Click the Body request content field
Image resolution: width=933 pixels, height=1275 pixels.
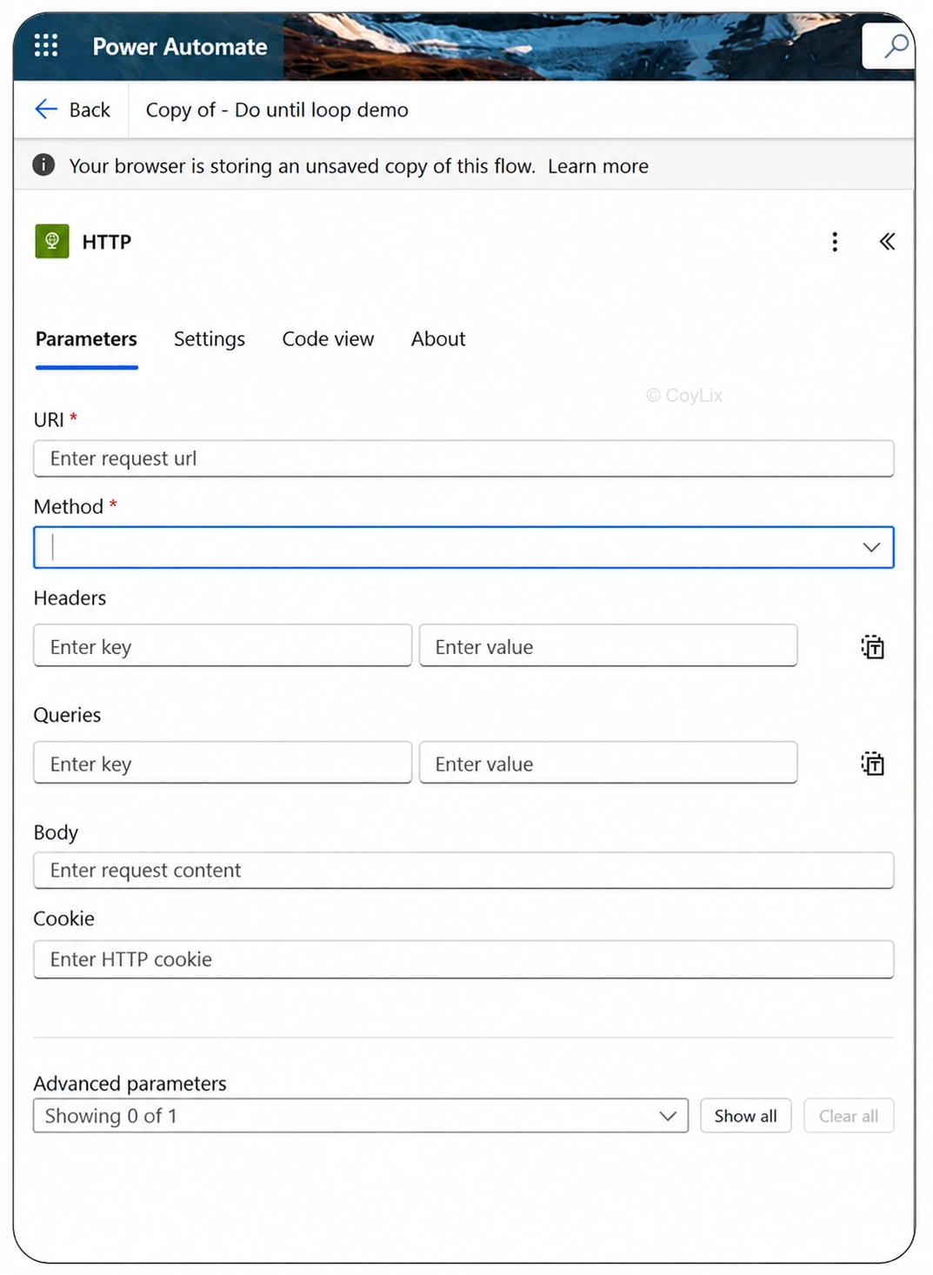point(463,871)
